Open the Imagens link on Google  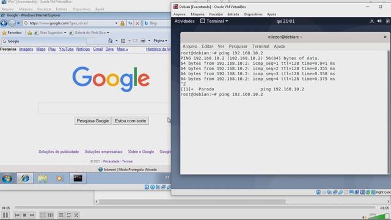coord(26,50)
